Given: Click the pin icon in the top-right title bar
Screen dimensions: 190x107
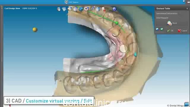Looking at the screenshot, I should pyautogui.click(x=184, y=1).
